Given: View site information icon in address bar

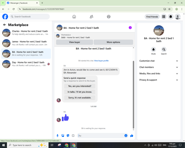Looking at the screenshot, I should [20, 9].
